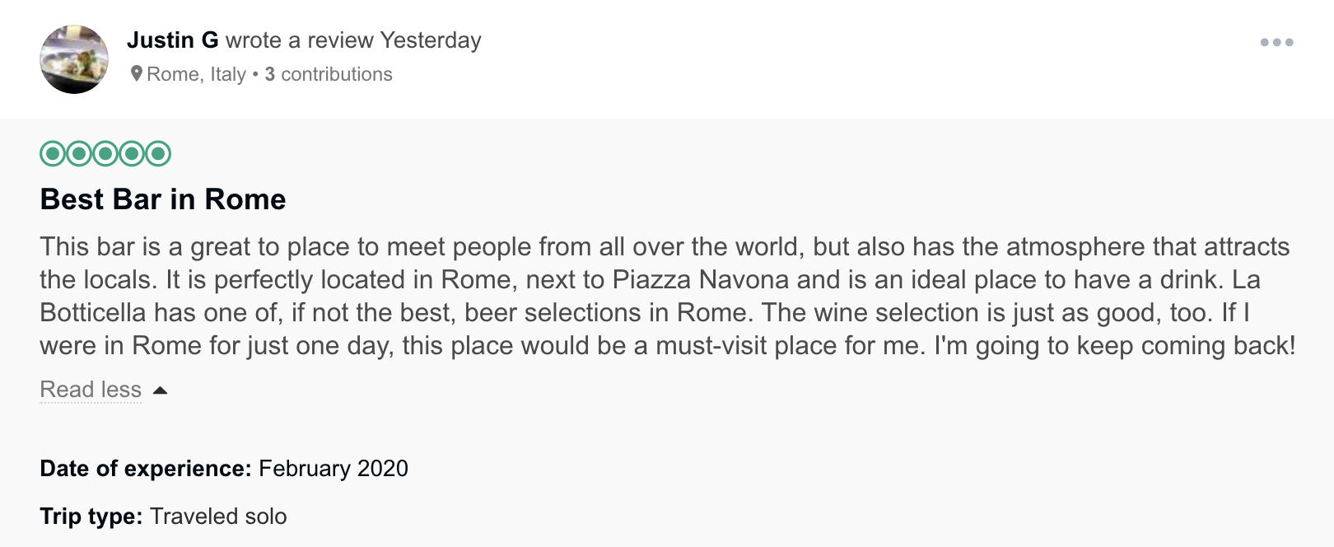Click the Date of experience: February 2020 line
The image size is (1334, 547).
(x=224, y=469)
